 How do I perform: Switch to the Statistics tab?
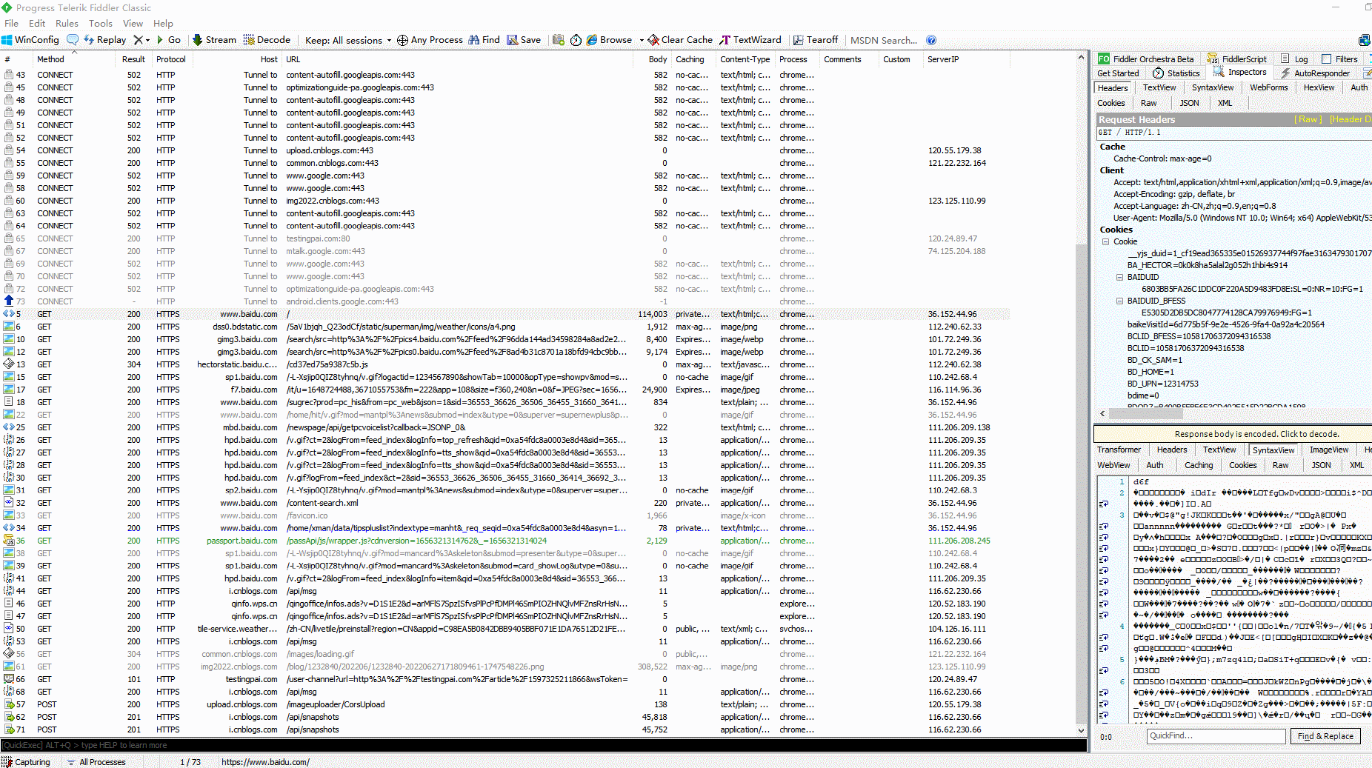tap(1176, 73)
